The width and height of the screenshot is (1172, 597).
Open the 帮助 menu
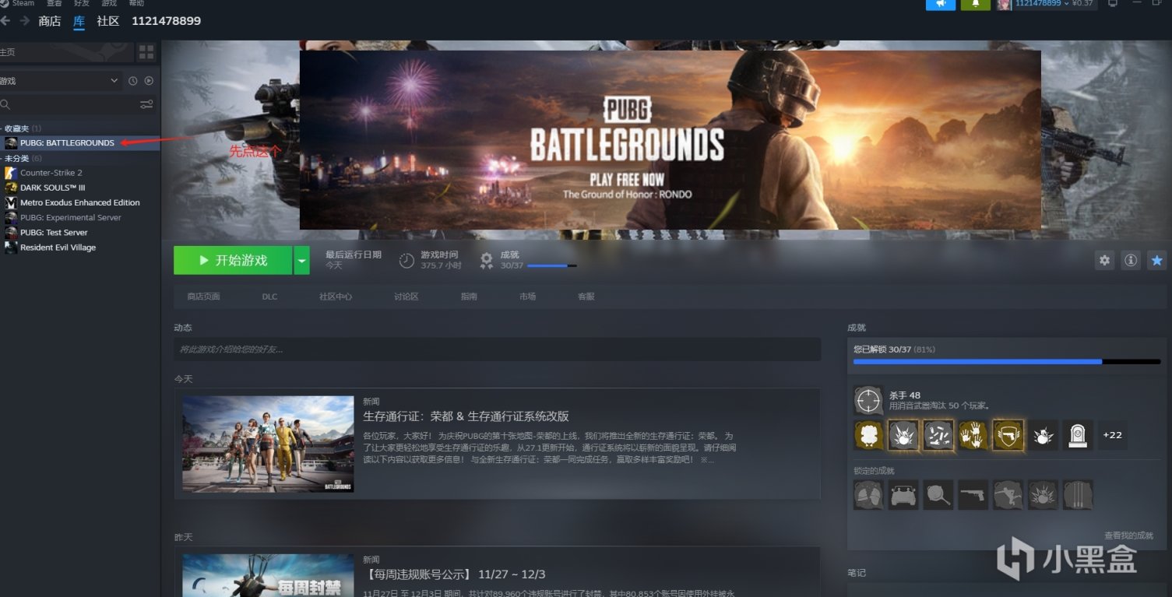pyautogui.click(x=136, y=3)
